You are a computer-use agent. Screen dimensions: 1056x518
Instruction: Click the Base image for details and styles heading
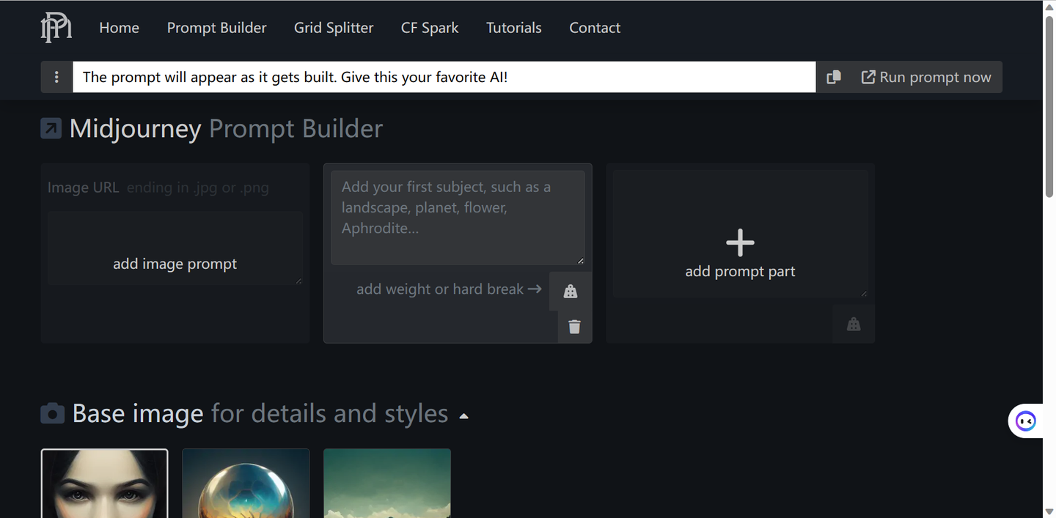pyautogui.click(x=260, y=414)
